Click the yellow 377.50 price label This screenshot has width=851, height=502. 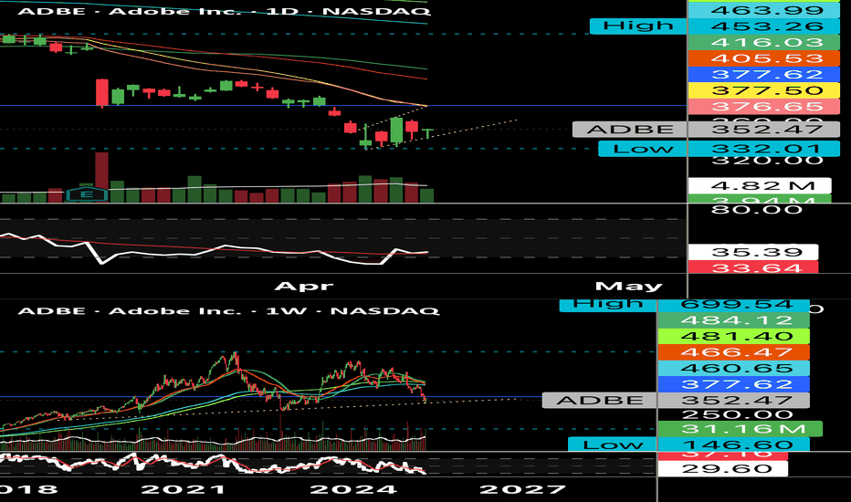(763, 90)
